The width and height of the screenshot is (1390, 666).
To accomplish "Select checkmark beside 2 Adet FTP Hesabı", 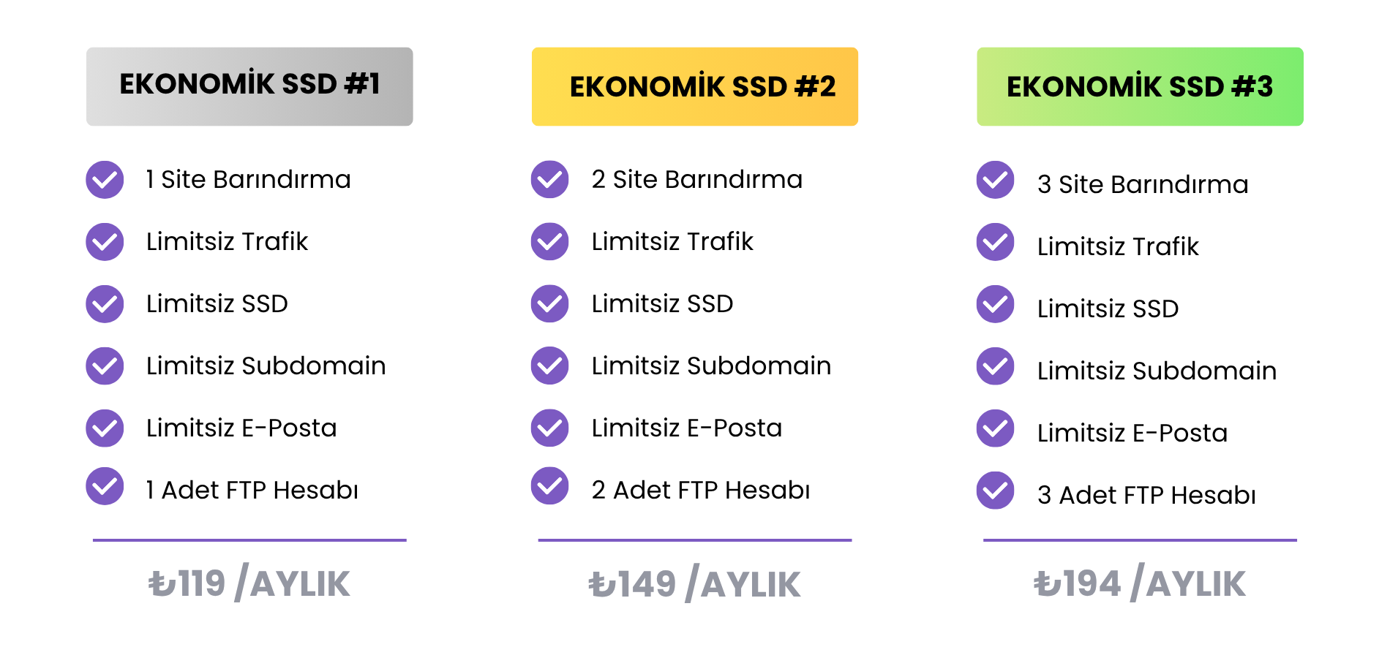I will [550, 486].
